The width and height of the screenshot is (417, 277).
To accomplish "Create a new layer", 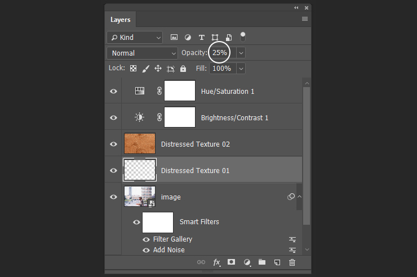I will [277, 262].
